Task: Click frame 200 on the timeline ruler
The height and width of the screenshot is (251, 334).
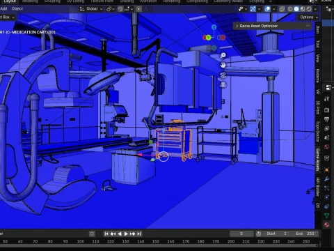Action: 231,241
